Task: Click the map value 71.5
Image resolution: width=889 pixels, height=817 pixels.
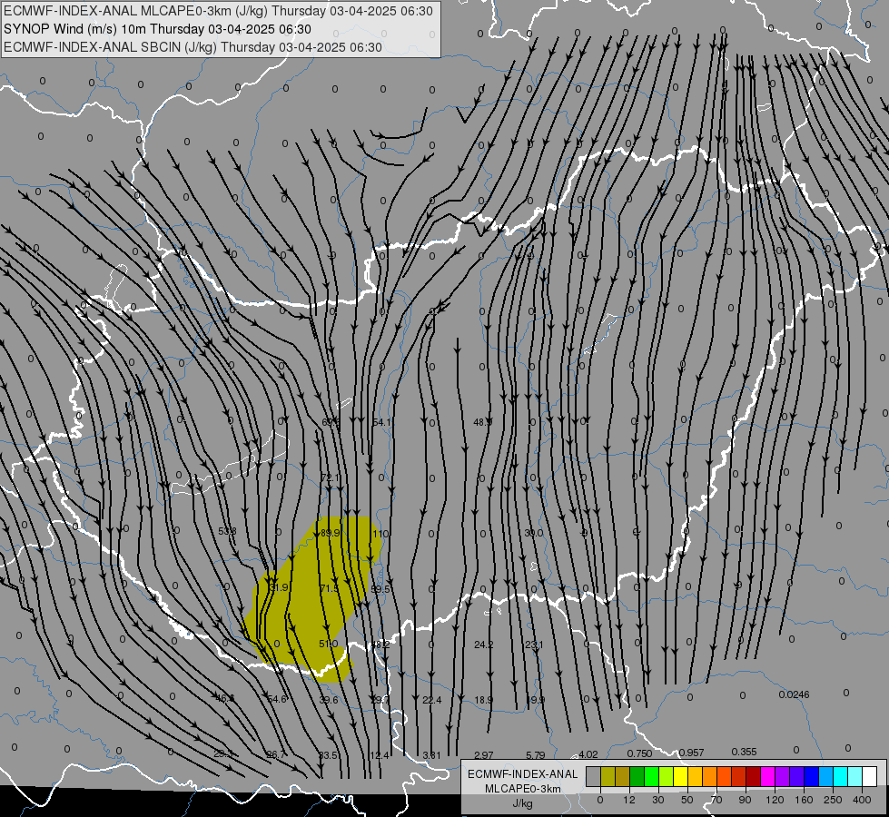Action: pos(330,588)
